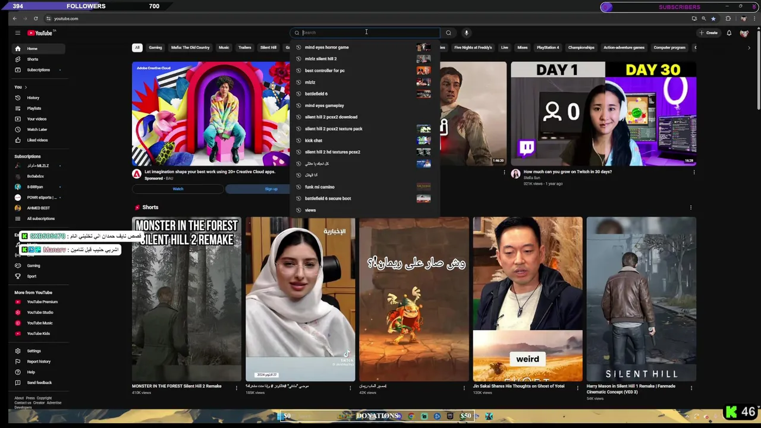Click the Copyright footer link

pos(44,398)
